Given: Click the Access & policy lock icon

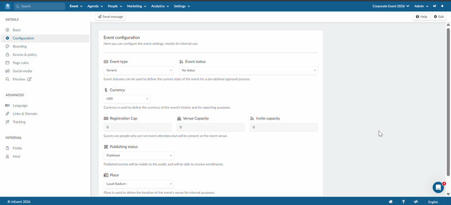Looking at the screenshot, I should coord(7,55).
